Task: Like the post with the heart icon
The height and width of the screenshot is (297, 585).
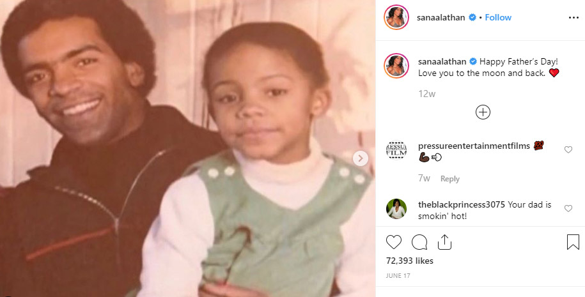Action: [x=393, y=242]
